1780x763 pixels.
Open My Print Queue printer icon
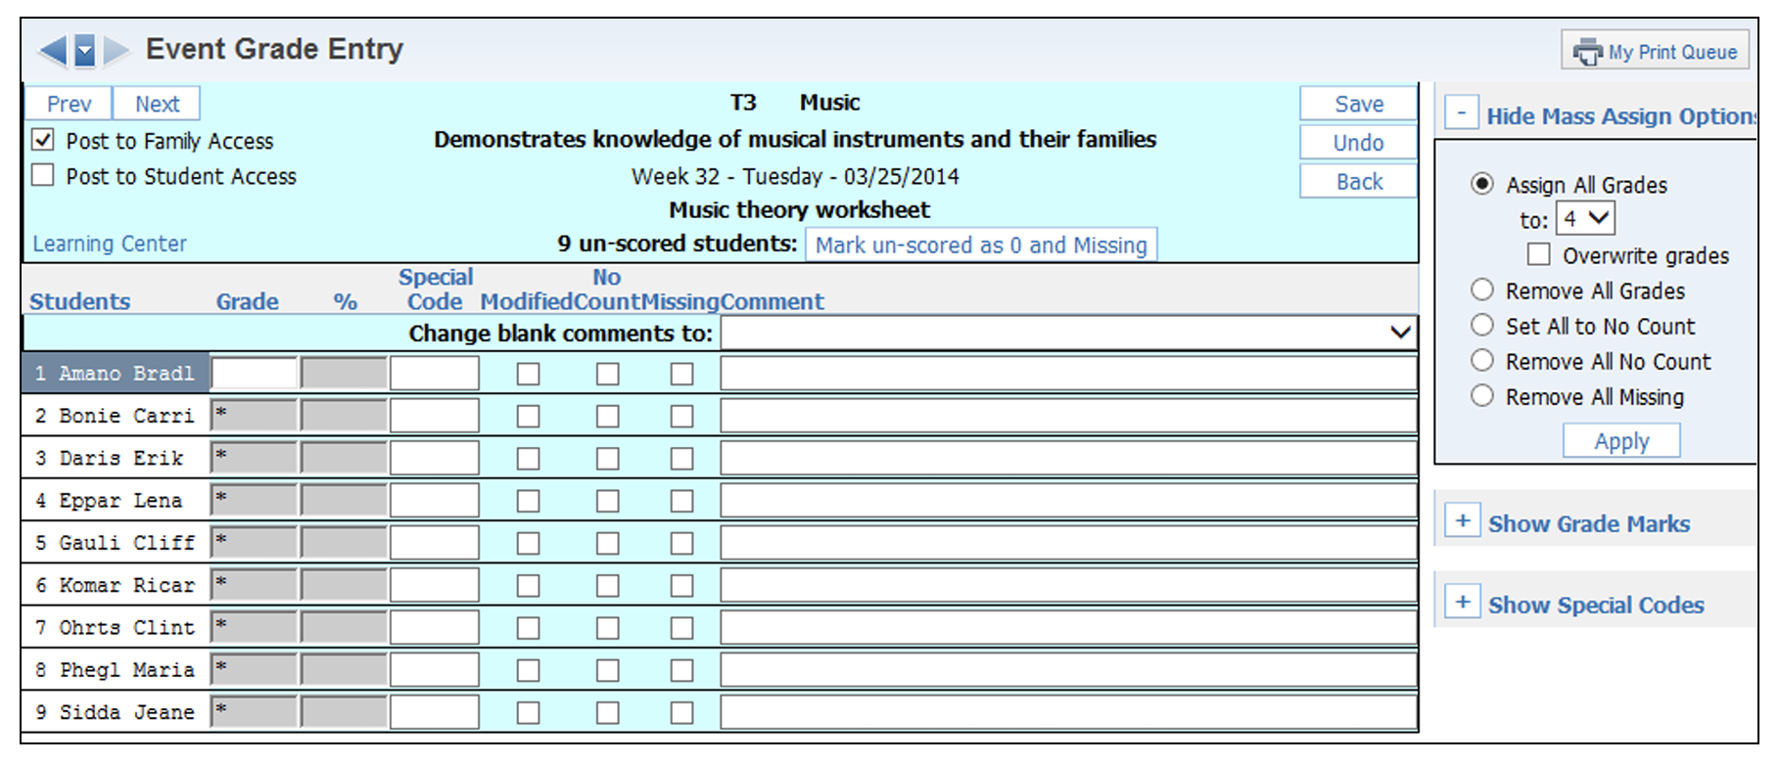[1587, 52]
